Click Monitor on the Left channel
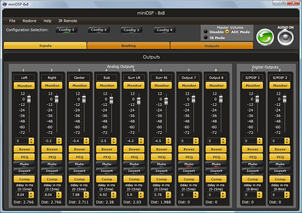The width and height of the screenshot is (302, 213). coord(24,86)
